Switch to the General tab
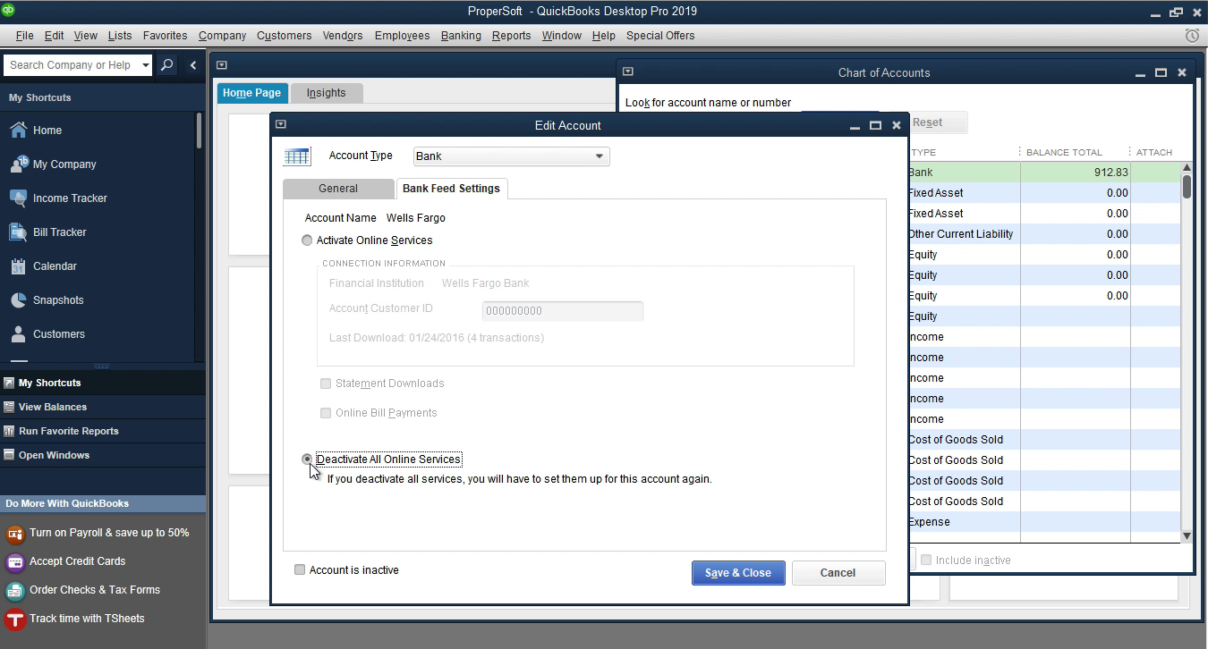Image resolution: width=1208 pixels, height=649 pixels. pos(338,189)
